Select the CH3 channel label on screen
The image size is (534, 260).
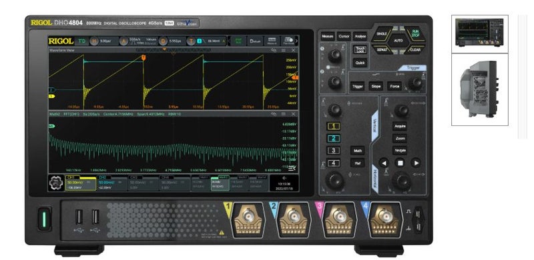tap(133, 177)
